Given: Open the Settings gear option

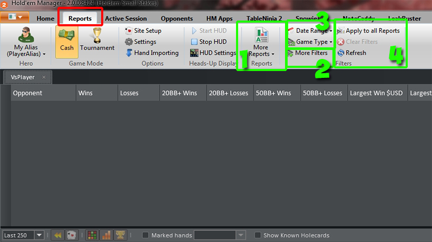Looking at the screenshot, I should click(x=141, y=42).
